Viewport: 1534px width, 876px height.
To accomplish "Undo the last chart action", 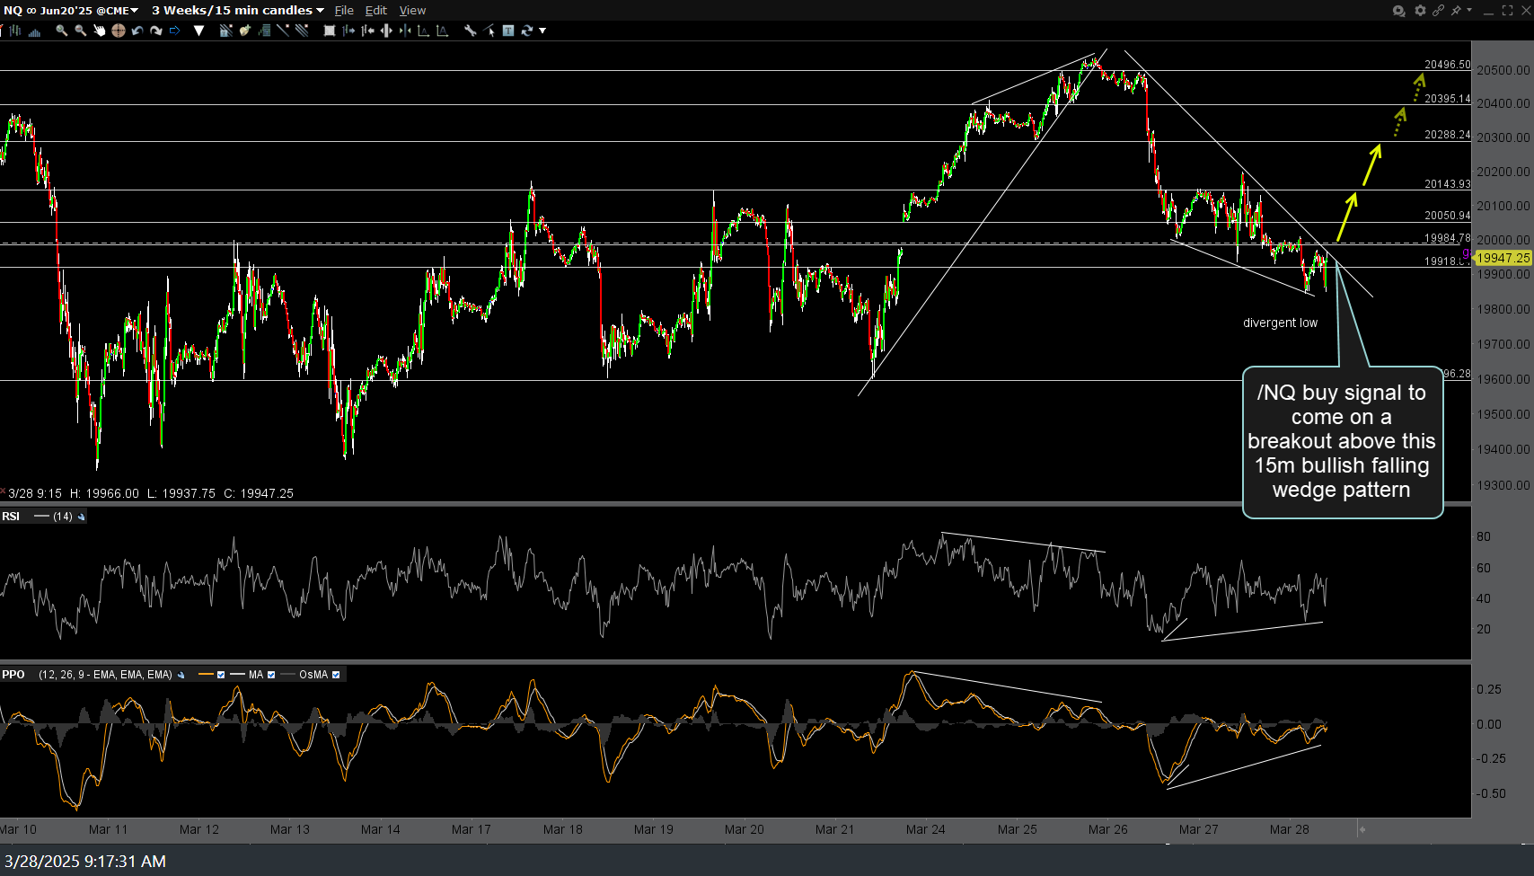I will [137, 30].
